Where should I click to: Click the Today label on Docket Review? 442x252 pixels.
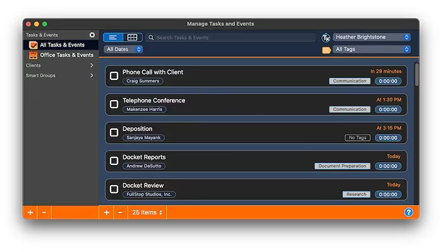[x=393, y=185]
